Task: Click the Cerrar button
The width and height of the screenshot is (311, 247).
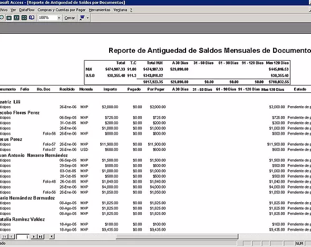Action: (x=70, y=18)
